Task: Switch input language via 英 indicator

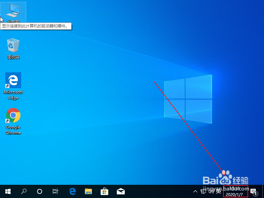Action: coord(218,191)
